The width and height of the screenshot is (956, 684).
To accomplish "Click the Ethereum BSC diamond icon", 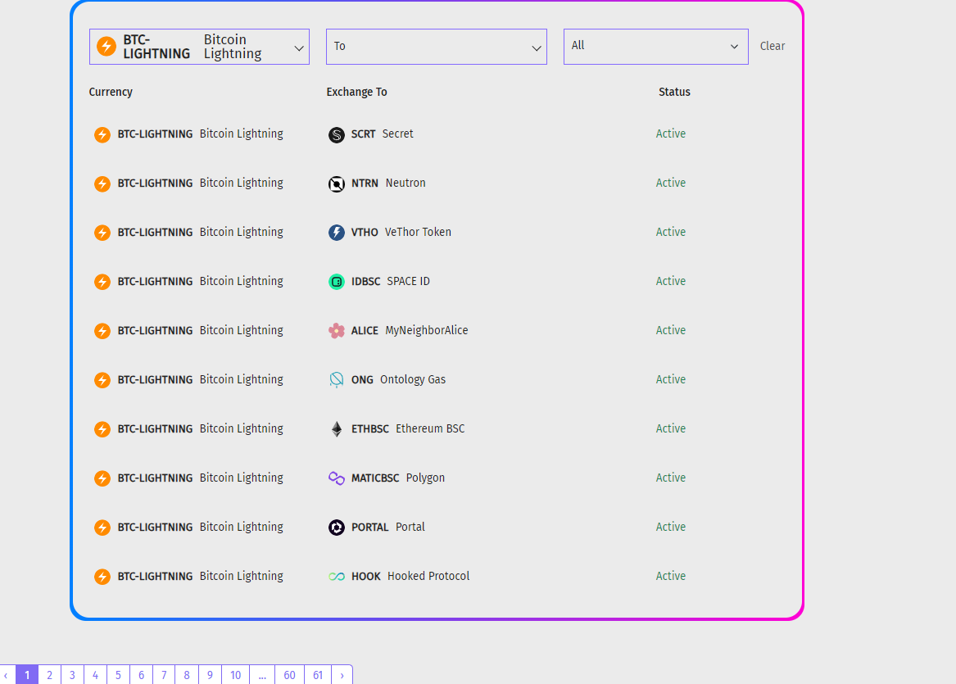I will point(337,429).
